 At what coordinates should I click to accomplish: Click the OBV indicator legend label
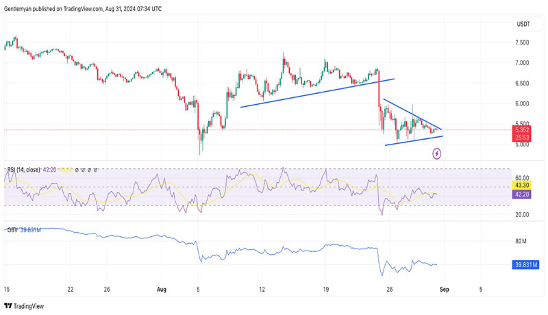coord(12,230)
